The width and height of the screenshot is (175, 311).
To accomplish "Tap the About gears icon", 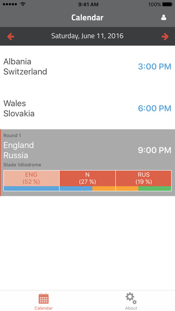I will (x=131, y=298).
